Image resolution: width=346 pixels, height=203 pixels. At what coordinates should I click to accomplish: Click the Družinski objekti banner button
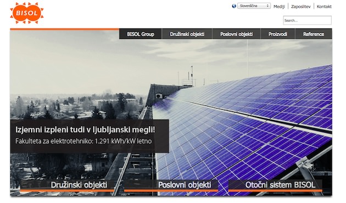tap(68, 185)
